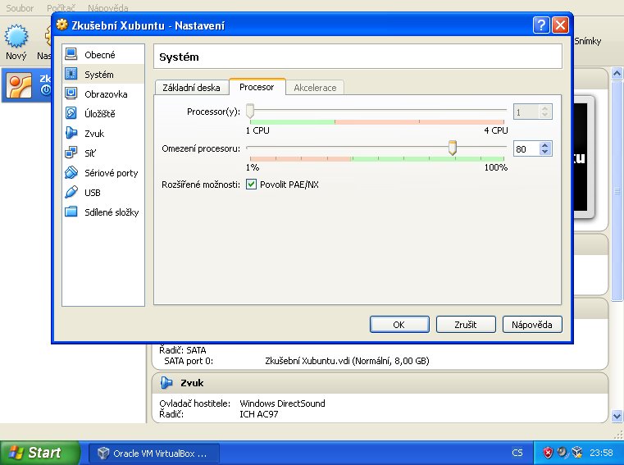Toggle the Povolit PAE/NX checkbox

tap(251, 185)
